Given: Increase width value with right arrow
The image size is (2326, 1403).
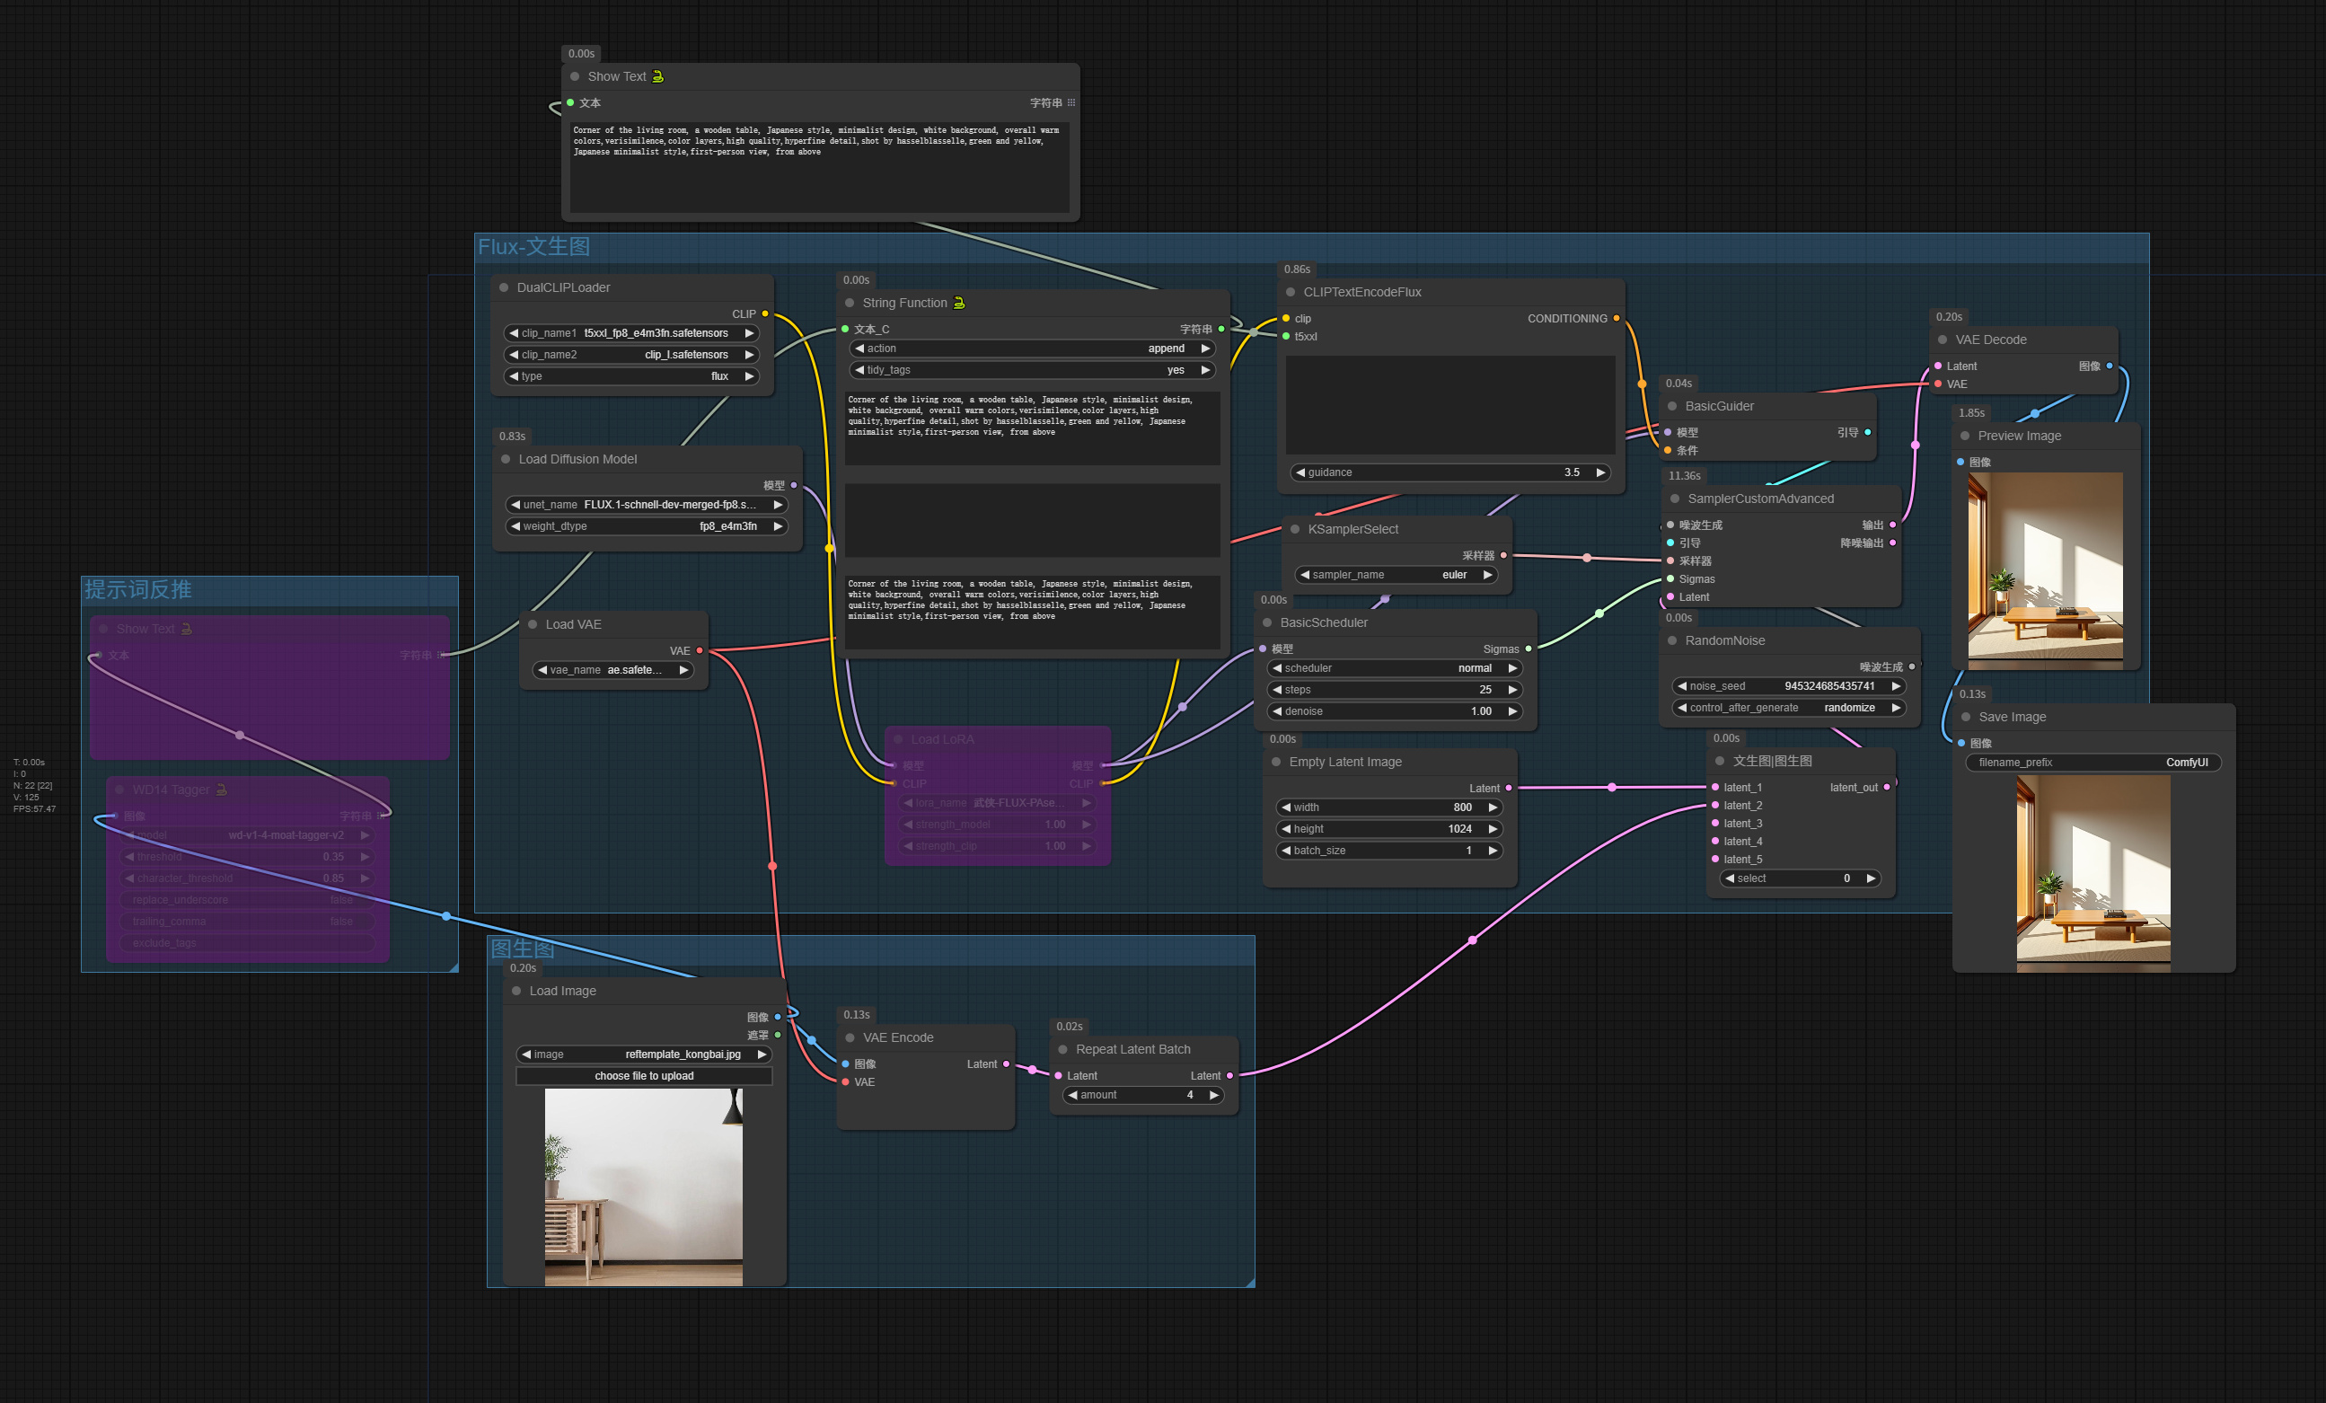Looking at the screenshot, I should 1493,807.
